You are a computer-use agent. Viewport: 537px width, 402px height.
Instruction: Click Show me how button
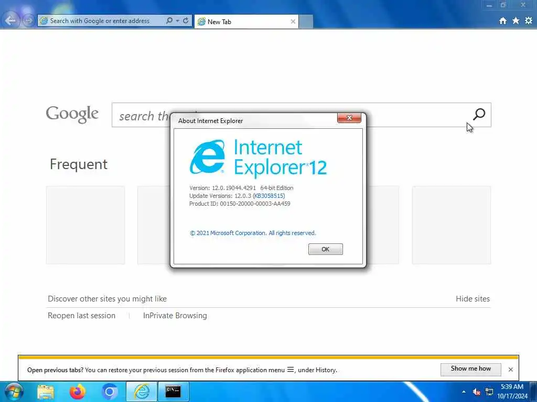point(470,369)
